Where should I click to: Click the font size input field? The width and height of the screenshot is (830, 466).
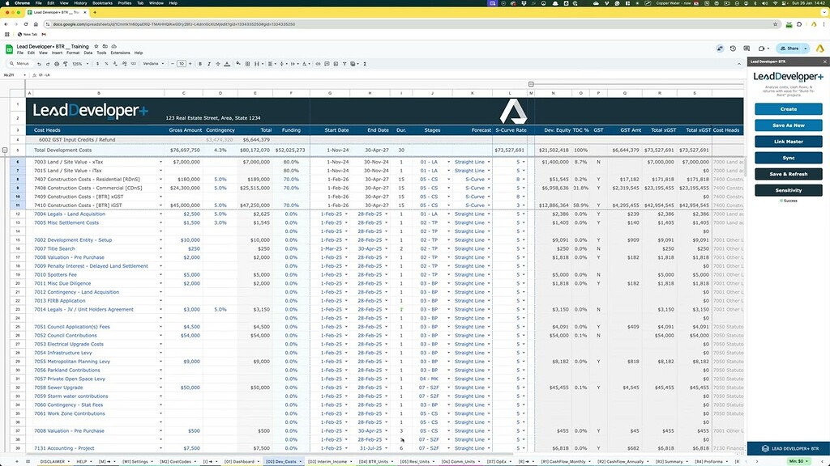pyautogui.click(x=182, y=64)
